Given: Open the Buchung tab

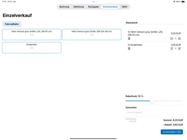Looking at the screenshot, I should [x=64, y=7].
